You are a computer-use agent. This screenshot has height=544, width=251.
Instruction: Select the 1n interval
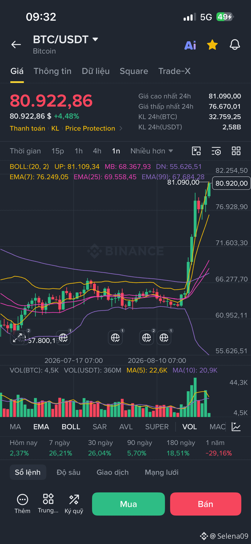116,151
